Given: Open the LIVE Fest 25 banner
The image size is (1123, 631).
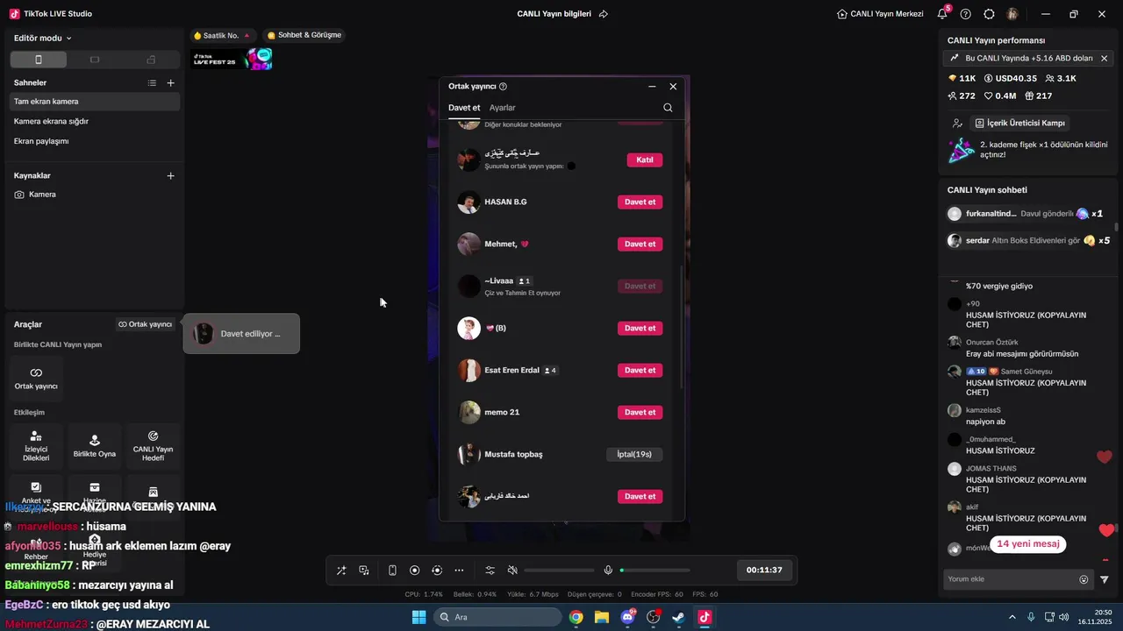Looking at the screenshot, I should coord(232,60).
